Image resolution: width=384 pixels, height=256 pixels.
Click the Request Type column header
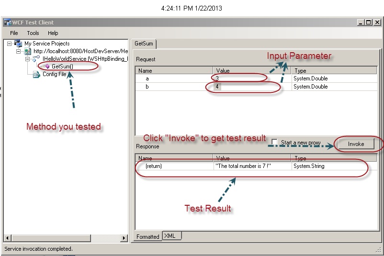click(334, 70)
